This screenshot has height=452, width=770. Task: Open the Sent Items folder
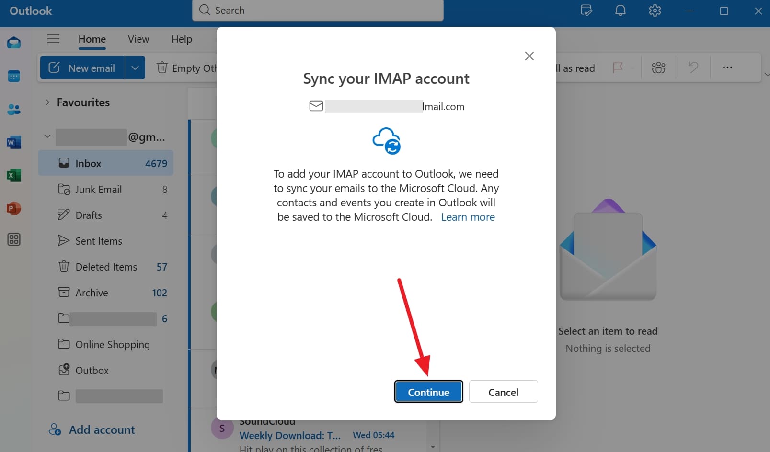(x=106, y=241)
